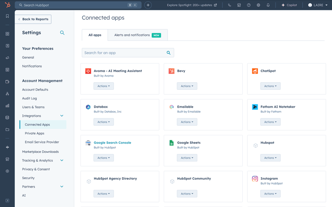Open Actions dropdown for Google Sheets
Viewport: 332px width, 207px height.
187,158
